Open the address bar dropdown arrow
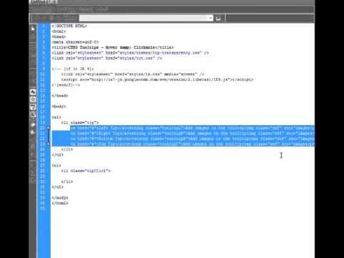 (x=211, y=18)
